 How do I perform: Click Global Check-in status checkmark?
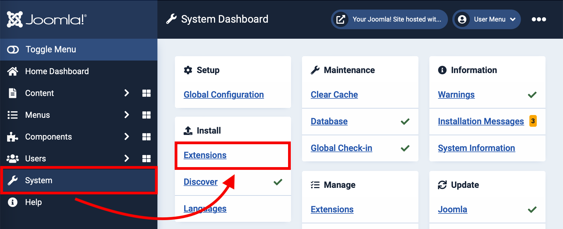[405, 148]
